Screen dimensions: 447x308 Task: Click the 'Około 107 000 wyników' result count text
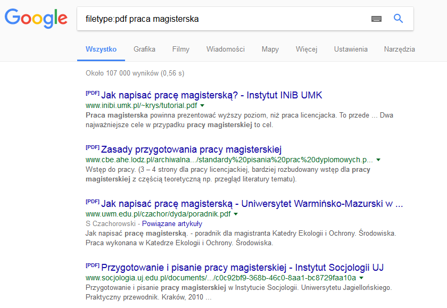135,73
